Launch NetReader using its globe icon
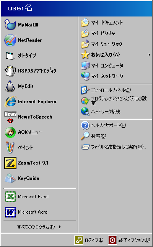 pyautogui.click(x=10, y=40)
